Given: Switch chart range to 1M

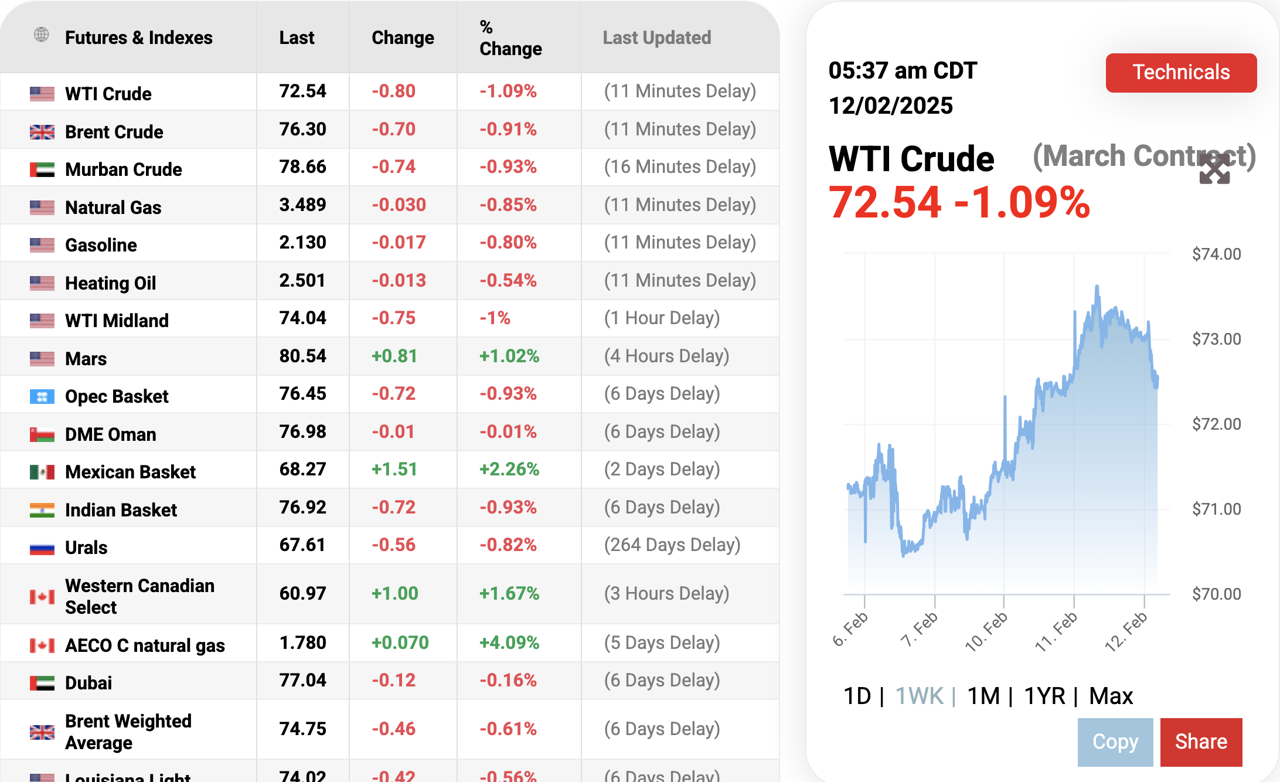Looking at the screenshot, I should click(x=983, y=696).
